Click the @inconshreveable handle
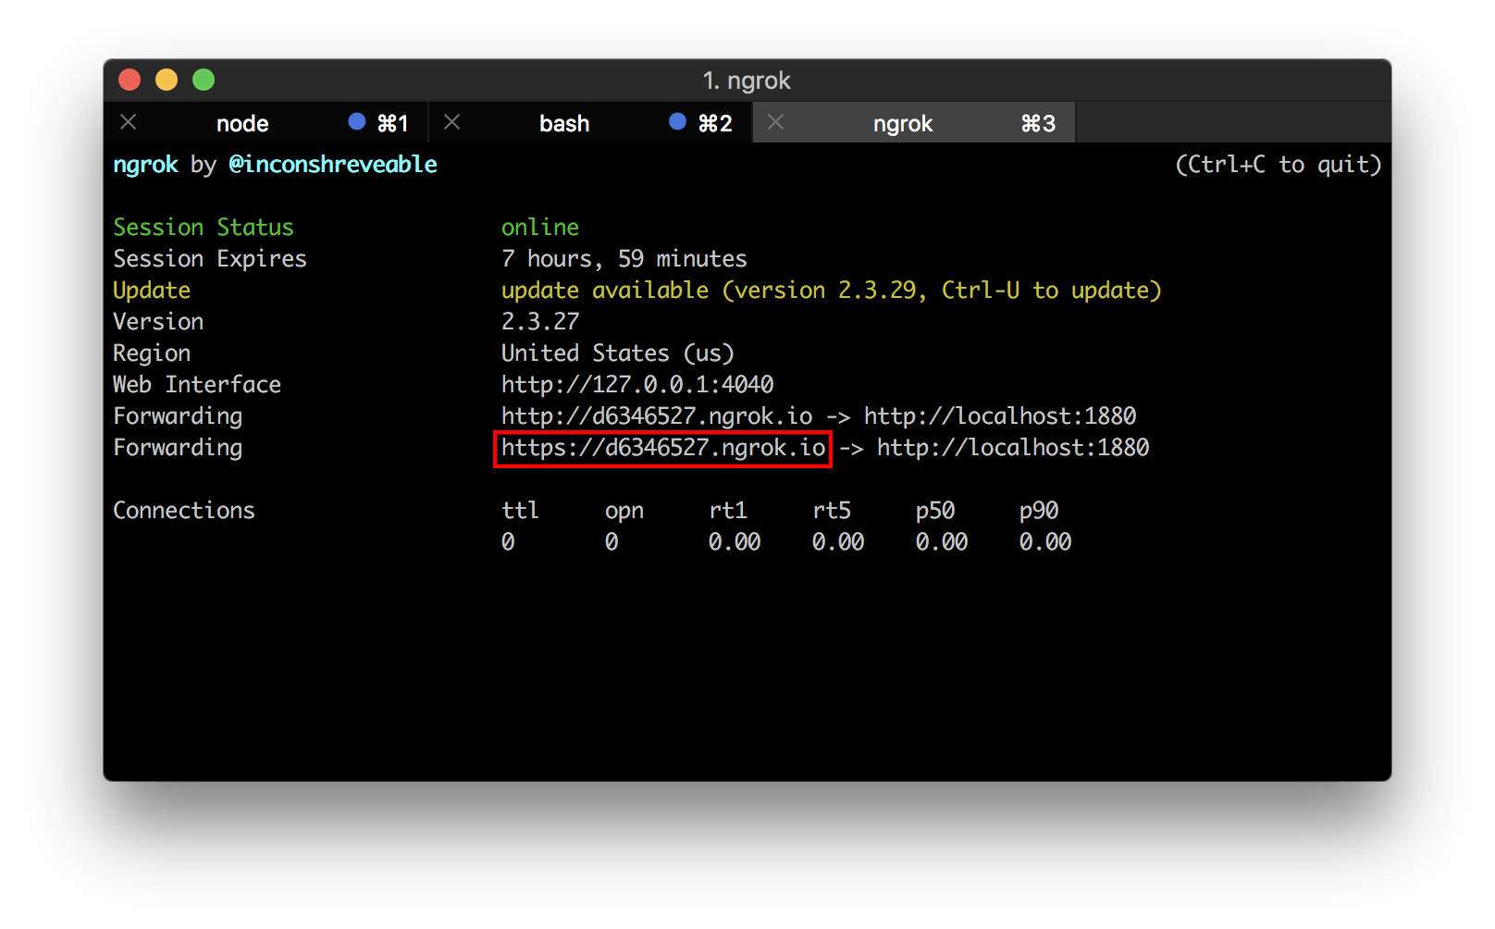 pos(333,165)
